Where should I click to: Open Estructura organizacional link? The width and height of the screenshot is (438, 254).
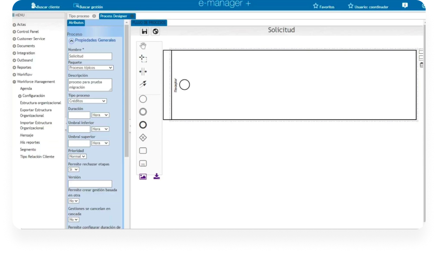coord(40,103)
